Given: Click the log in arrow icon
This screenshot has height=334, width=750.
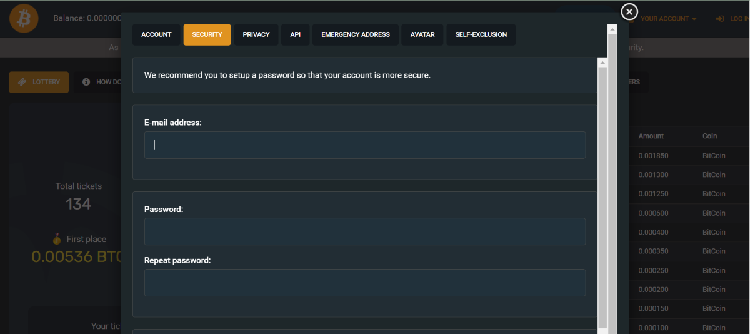Looking at the screenshot, I should 720,19.
